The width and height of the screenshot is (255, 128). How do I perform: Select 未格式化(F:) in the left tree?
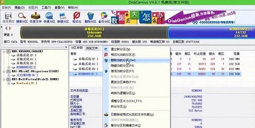26,55
